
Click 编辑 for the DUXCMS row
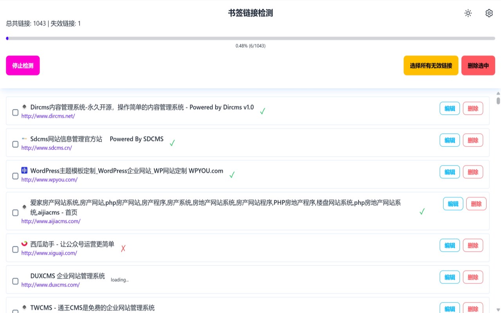point(450,277)
